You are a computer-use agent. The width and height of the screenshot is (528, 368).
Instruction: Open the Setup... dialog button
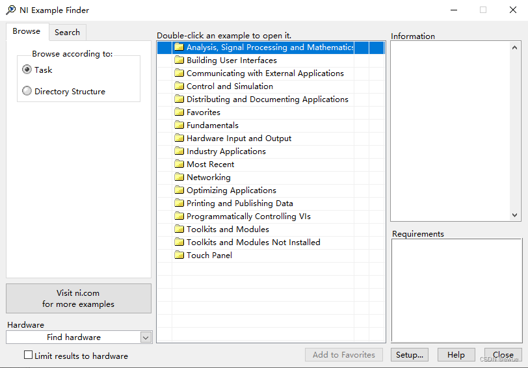(x=410, y=355)
